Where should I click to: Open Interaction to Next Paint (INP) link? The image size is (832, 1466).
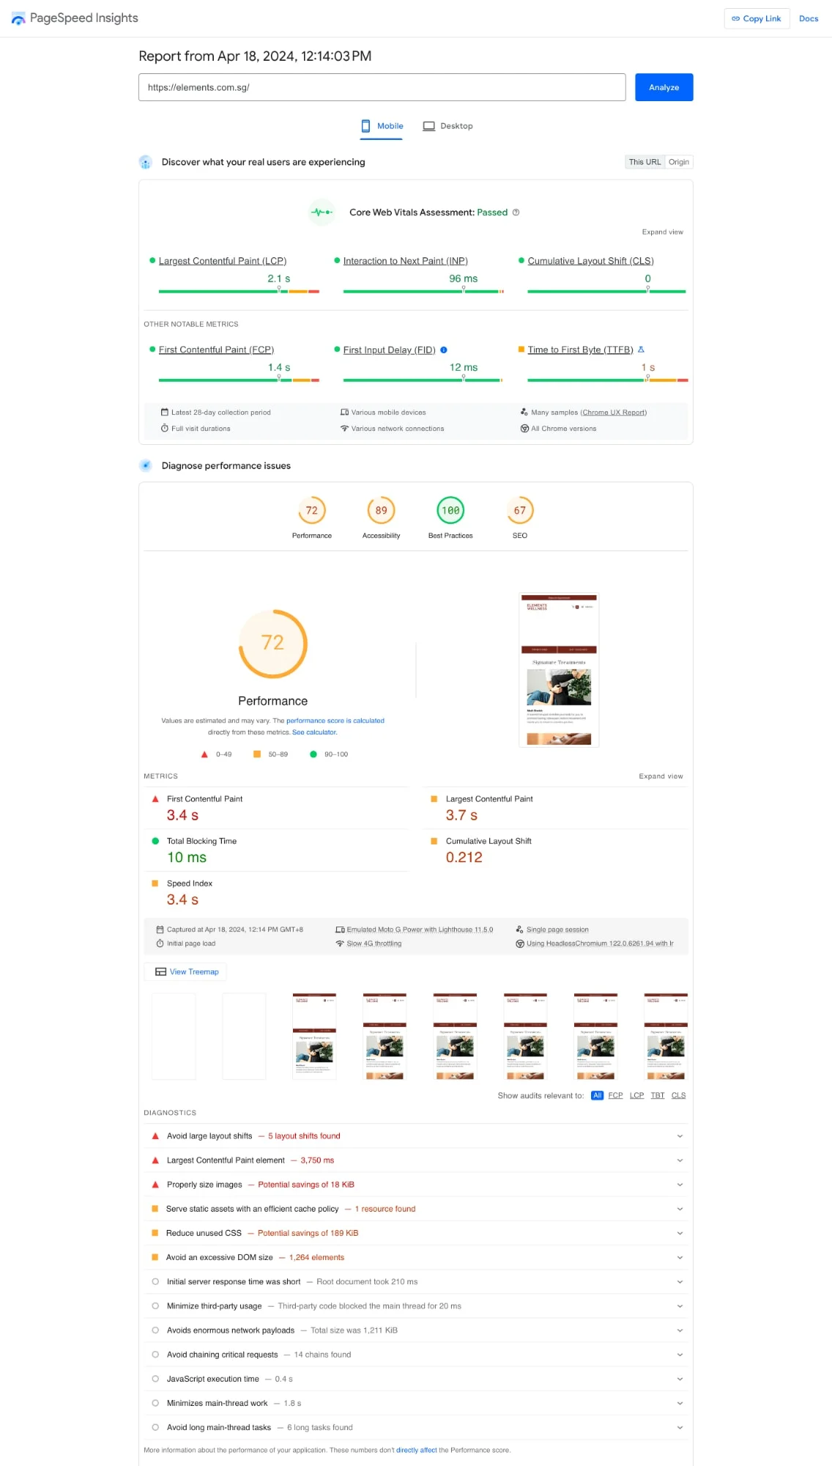[x=405, y=261]
